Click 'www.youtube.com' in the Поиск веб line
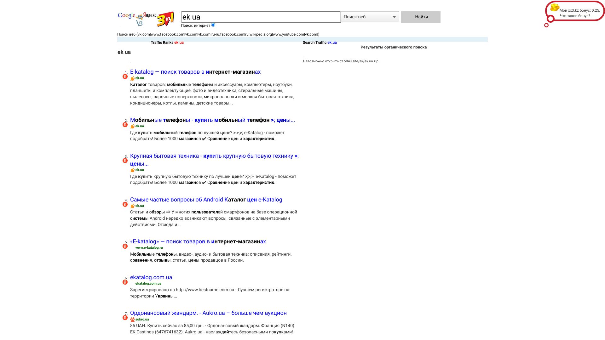This screenshot has width=605, height=340. (x=288, y=34)
